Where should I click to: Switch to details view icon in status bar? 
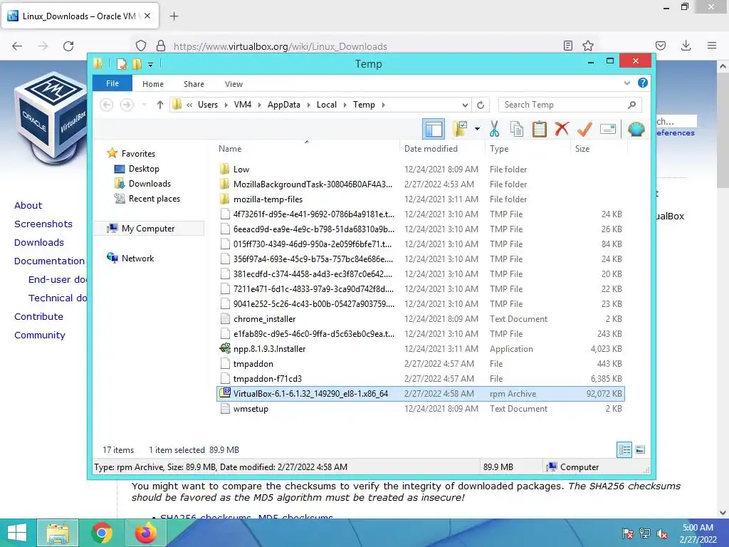tap(624, 450)
